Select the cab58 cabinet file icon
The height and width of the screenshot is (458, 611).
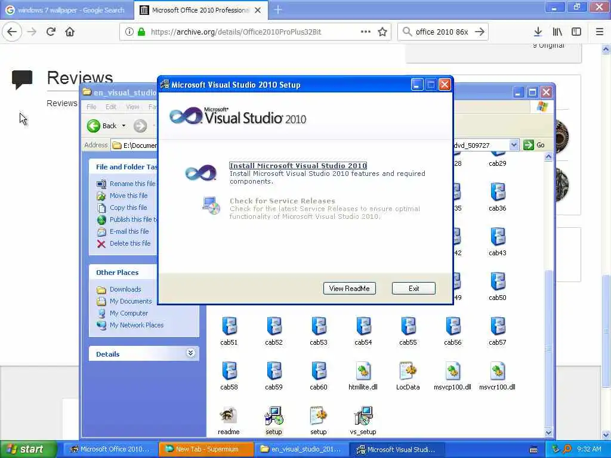tap(229, 371)
